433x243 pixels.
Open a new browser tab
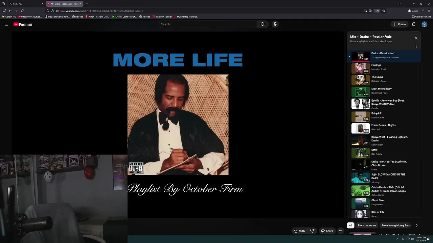[x=87, y=4]
